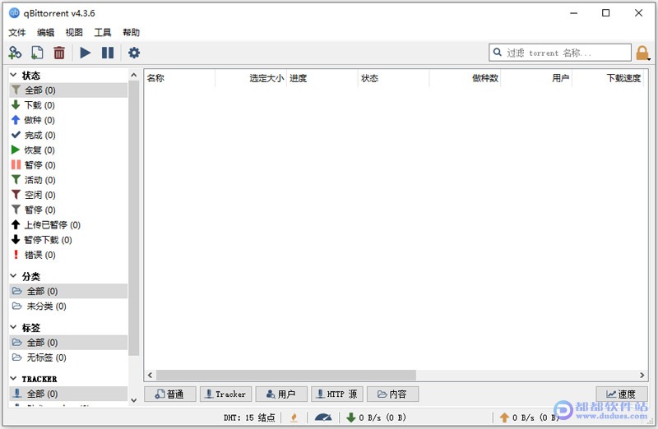Viewport: 658px width, 429px height.
Task: Click the red delete torrent trash icon
Action: 59,53
